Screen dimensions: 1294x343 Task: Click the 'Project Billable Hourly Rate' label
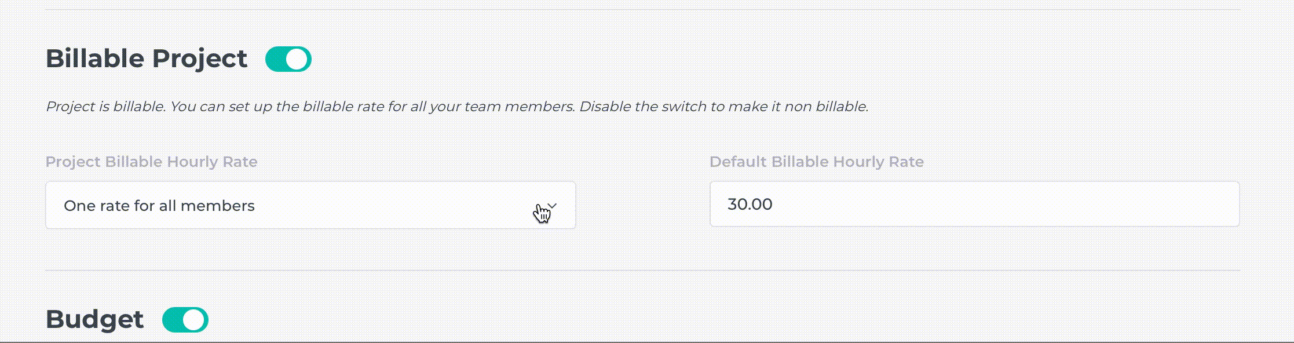coord(151,162)
